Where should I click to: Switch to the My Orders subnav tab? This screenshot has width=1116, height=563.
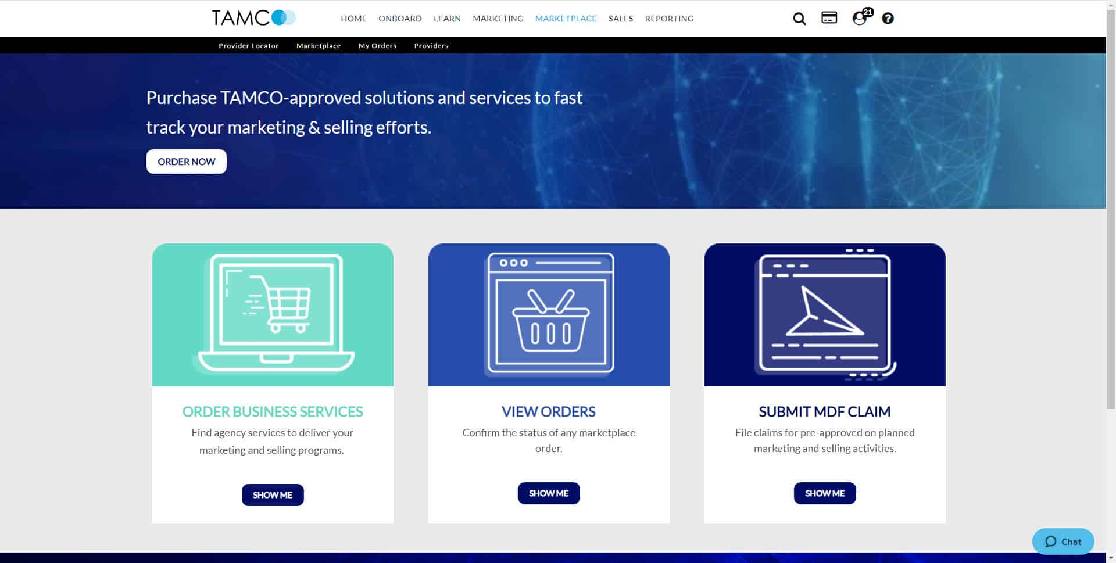click(x=377, y=46)
